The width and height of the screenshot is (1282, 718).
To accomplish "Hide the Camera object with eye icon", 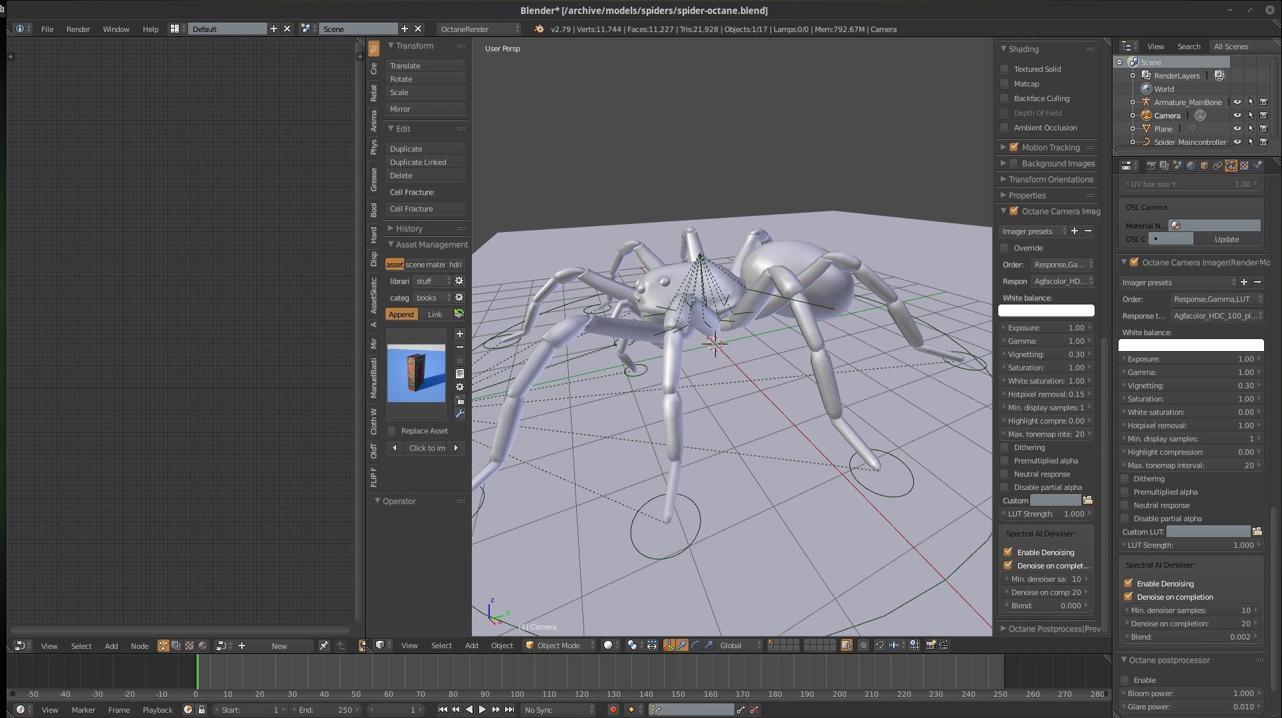I will tap(1237, 115).
